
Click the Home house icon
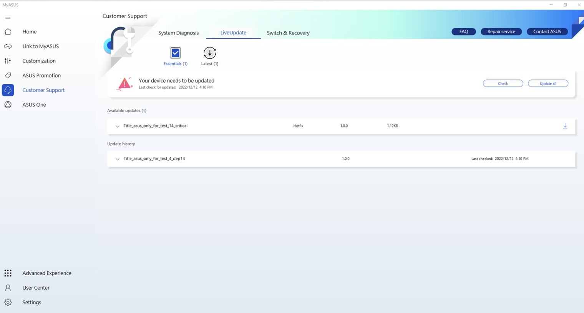8,31
